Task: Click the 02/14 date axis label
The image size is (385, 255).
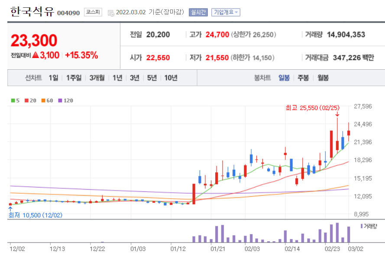Action: tap(292, 249)
